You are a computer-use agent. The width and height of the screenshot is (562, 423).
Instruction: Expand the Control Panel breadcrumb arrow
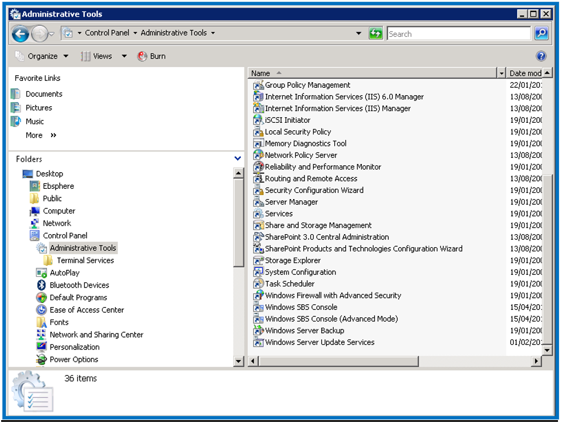pos(135,33)
